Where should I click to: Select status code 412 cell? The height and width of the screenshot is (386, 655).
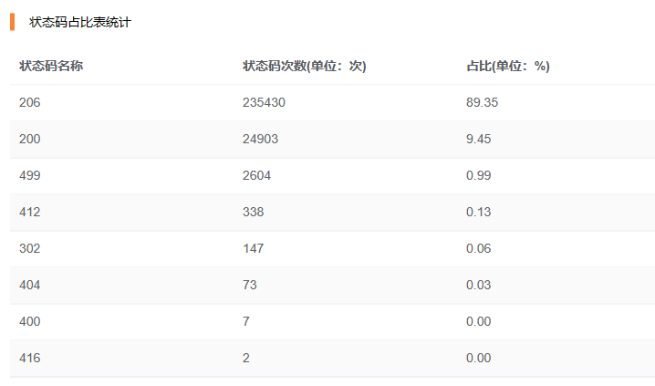click(x=30, y=213)
